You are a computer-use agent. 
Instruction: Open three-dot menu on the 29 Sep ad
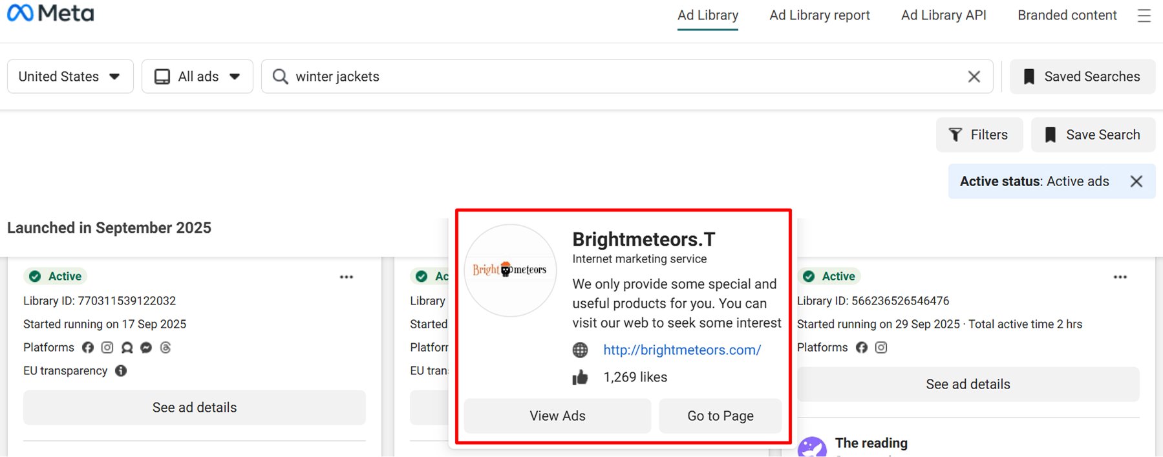point(1120,277)
